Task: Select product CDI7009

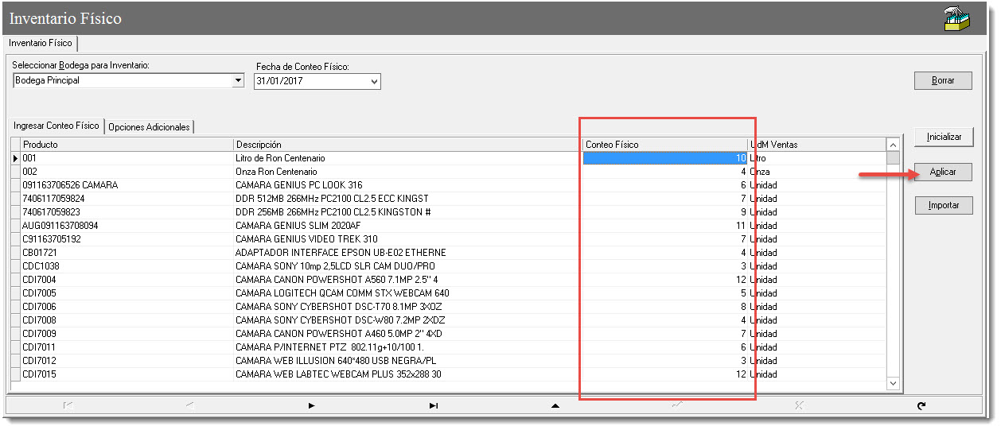Action: (x=39, y=334)
